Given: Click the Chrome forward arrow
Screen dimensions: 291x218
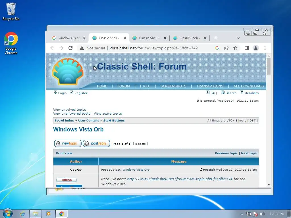Looking at the screenshot, I should tap(61, 48).
